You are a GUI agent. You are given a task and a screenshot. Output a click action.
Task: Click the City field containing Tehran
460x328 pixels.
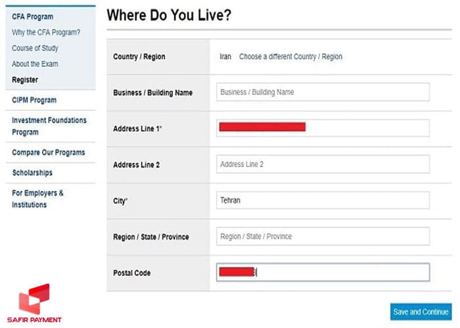323,200
